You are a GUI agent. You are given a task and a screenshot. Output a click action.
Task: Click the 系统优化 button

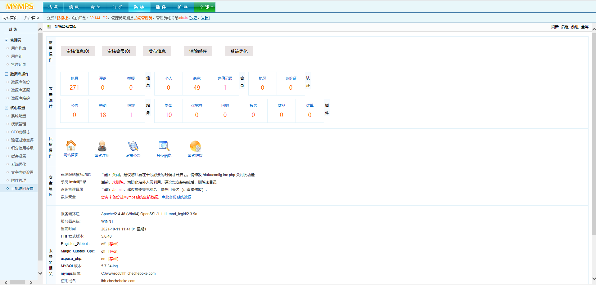tap(239, 51)
